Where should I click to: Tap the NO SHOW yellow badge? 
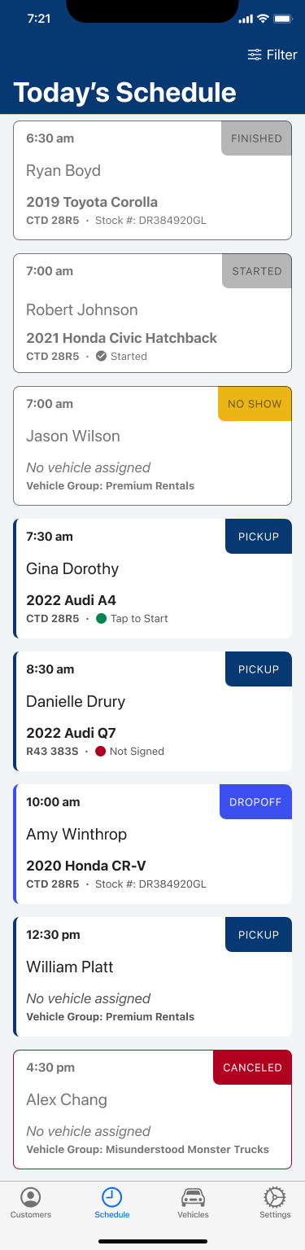[255, 403]
